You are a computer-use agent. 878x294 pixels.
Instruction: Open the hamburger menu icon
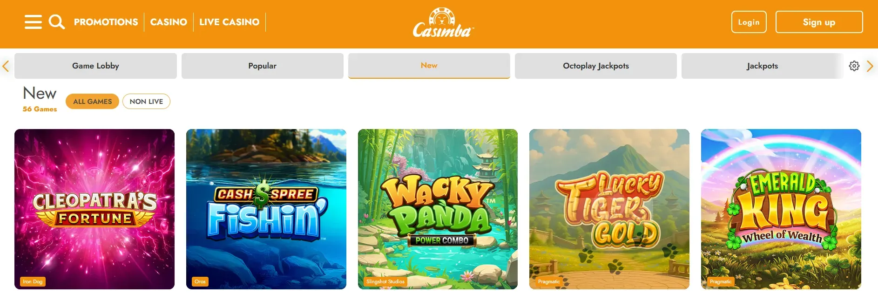click(x=33, y=22)
